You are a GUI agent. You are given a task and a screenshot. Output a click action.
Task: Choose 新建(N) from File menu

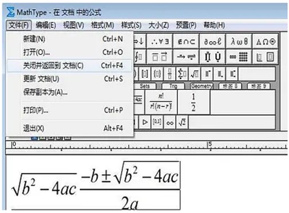coord(70,39)
